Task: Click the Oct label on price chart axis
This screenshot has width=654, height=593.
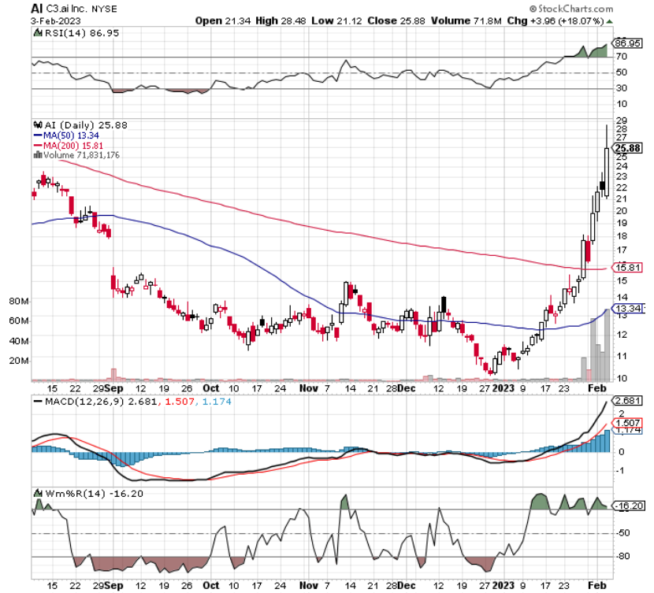Action: [210, 388]
